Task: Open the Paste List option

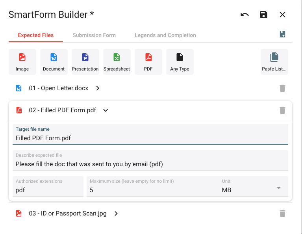Action: tap(274, 62)
